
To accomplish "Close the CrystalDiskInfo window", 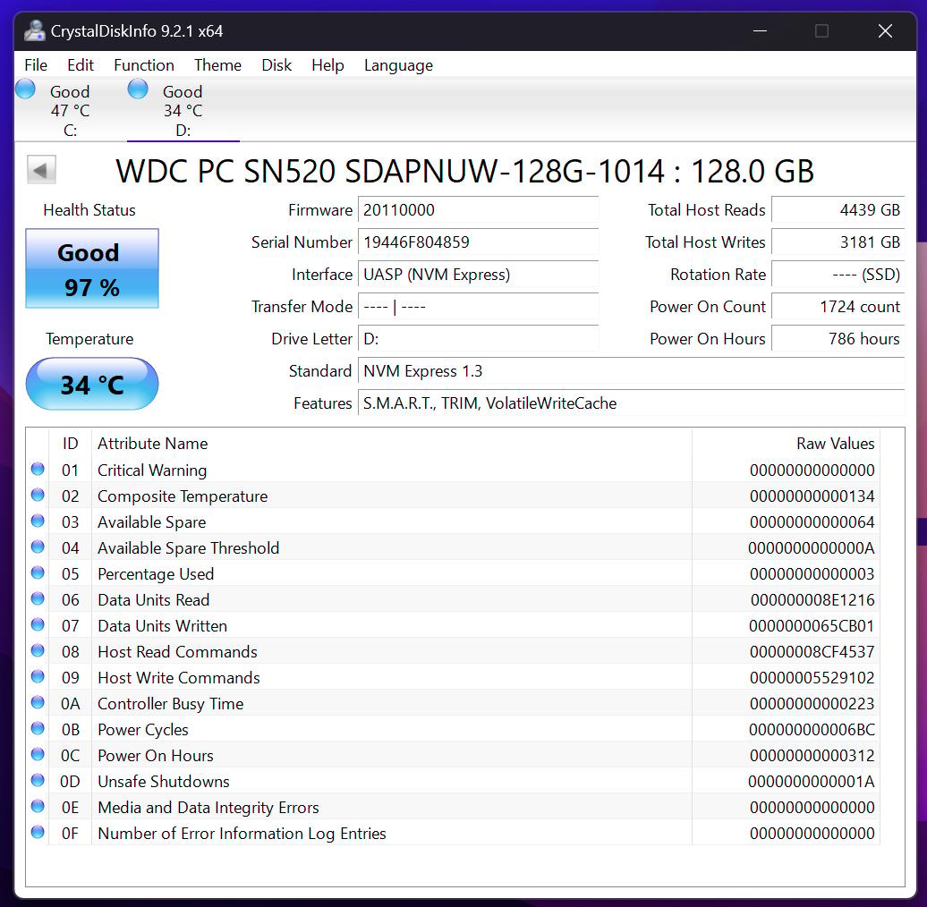I will coord(884,30).
